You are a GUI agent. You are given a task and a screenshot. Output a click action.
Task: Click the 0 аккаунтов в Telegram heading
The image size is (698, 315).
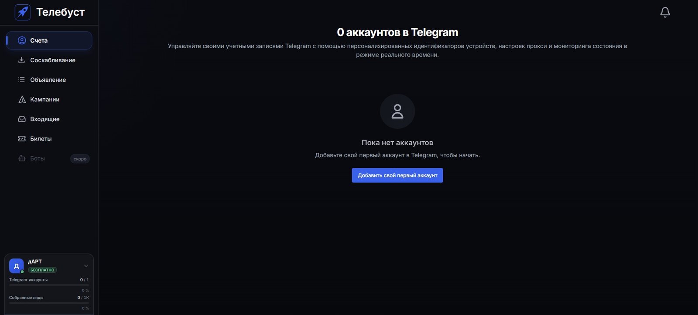[x=397, y=32]
